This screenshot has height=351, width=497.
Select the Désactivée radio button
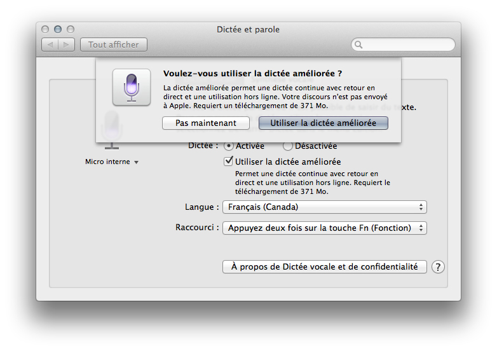tap(287, 146)
